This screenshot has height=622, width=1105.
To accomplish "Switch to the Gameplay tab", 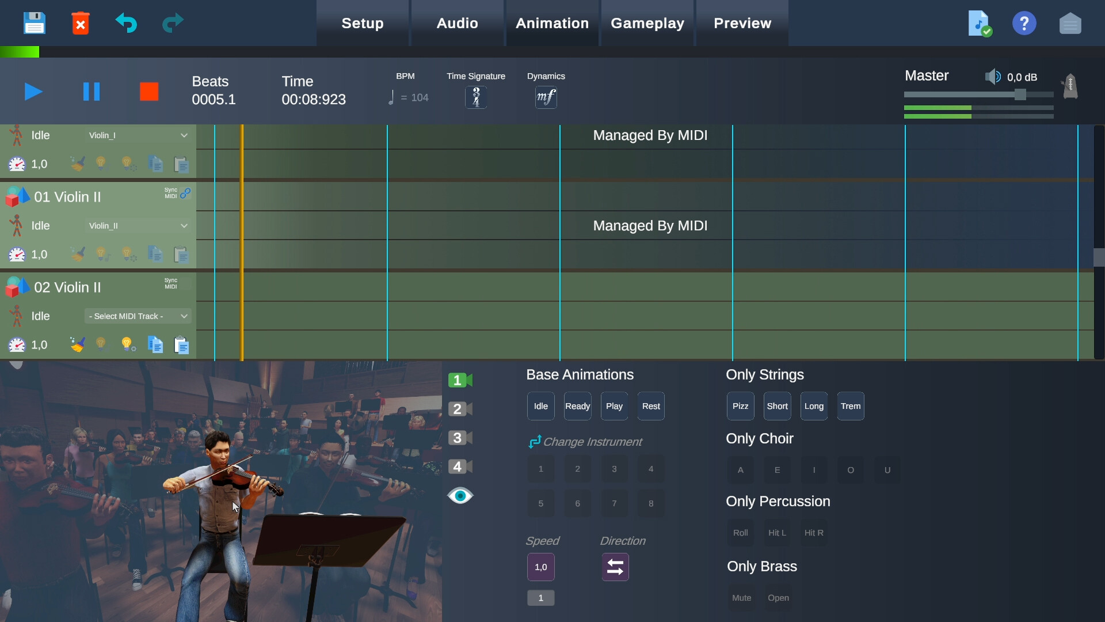I will point(647,23).
